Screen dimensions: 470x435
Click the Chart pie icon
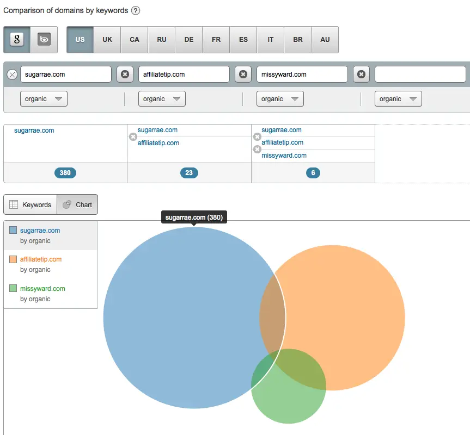click(x=67, y=204)
